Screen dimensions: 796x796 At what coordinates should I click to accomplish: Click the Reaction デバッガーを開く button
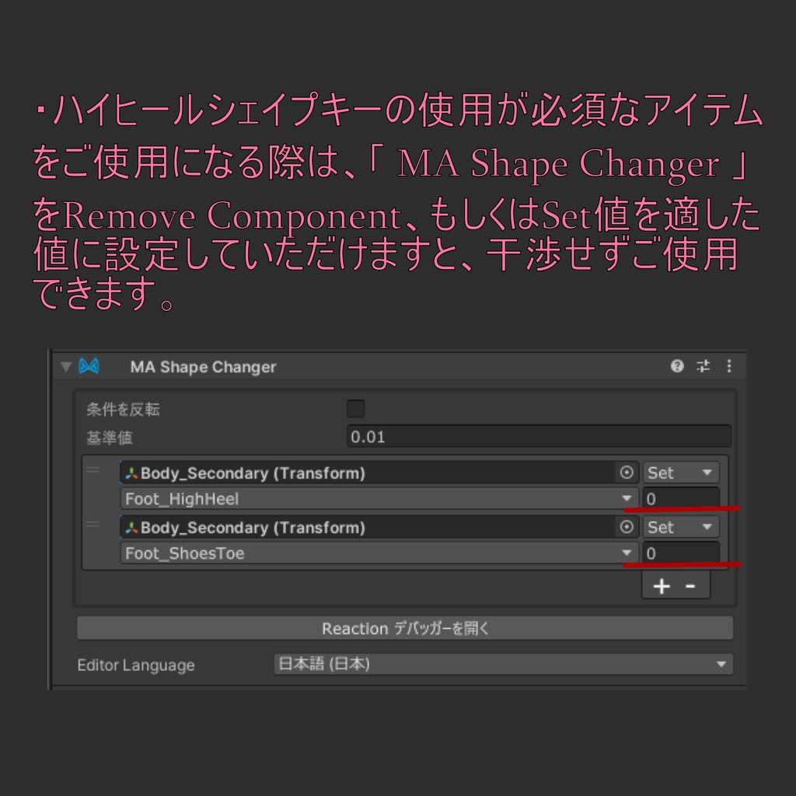coord(404,628)
